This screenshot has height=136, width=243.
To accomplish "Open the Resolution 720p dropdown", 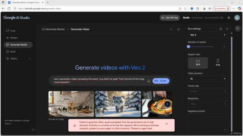I will point(208,104).
